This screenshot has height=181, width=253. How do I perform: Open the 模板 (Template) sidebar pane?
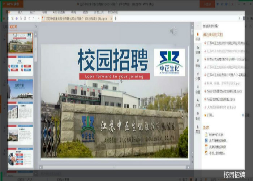click(198, 63)
